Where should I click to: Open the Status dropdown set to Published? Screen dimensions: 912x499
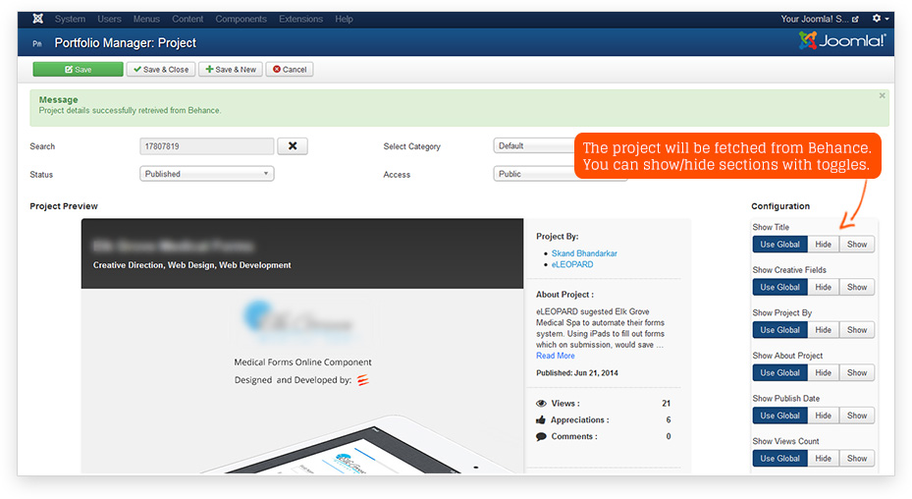[x=207, y=174]
